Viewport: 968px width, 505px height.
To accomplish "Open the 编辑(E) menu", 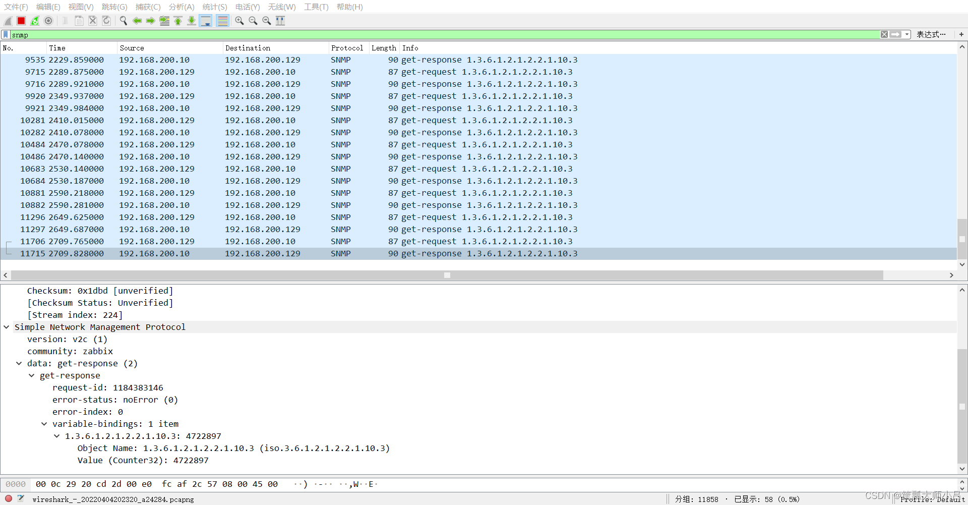I will (48, 7).
